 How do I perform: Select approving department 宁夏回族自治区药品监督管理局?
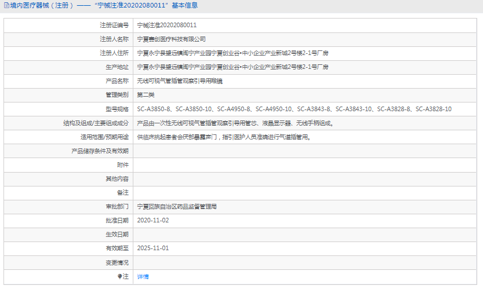point(177,207)
